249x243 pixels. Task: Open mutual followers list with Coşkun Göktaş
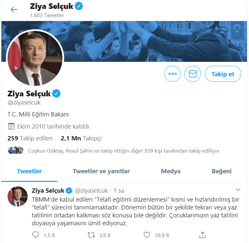(124, 151)
